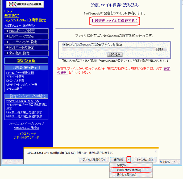Image resolution: width=183 pixels, height=179 pixels.
Task: Expand the WANポートの設定 menu
Action: tap(26, 31)
